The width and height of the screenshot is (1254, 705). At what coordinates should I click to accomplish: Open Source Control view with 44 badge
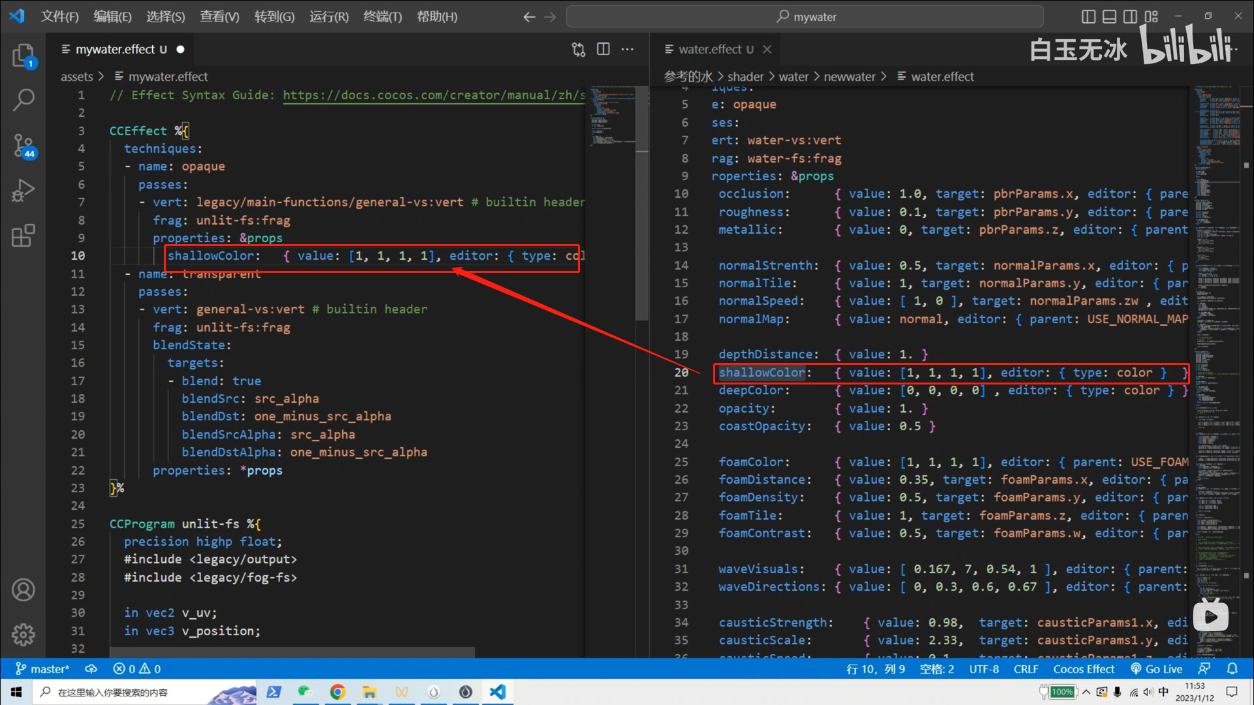click(x=23, y=146)
